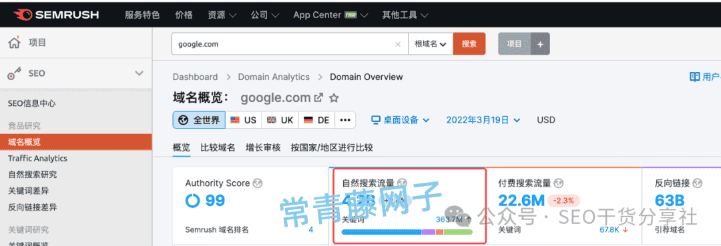Expand the 其他工具 dropdown menu

pos(405,15)
